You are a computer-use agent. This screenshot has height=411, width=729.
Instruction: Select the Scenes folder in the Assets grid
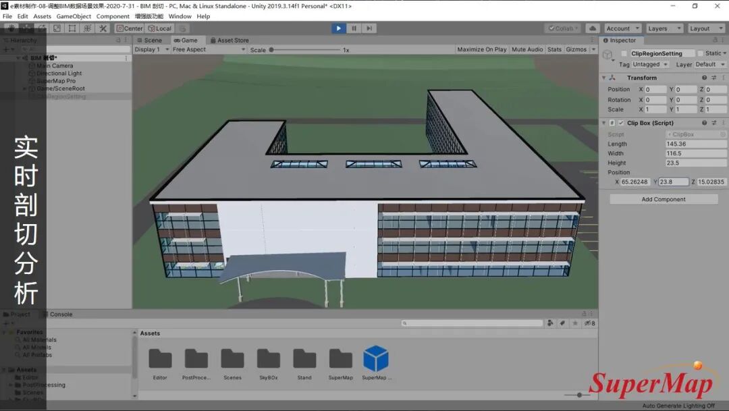coord(232,364)
